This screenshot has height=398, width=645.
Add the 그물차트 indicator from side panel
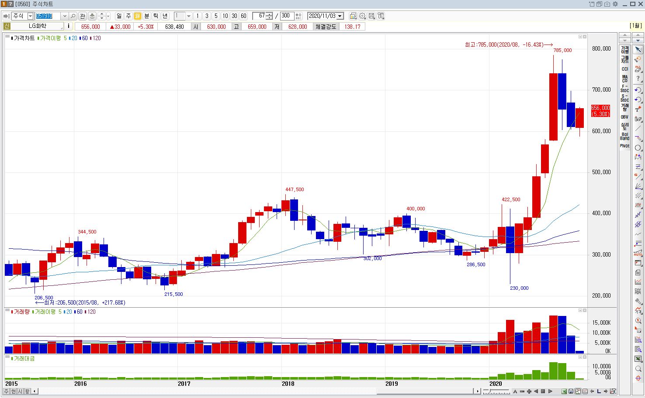[625, 59]
